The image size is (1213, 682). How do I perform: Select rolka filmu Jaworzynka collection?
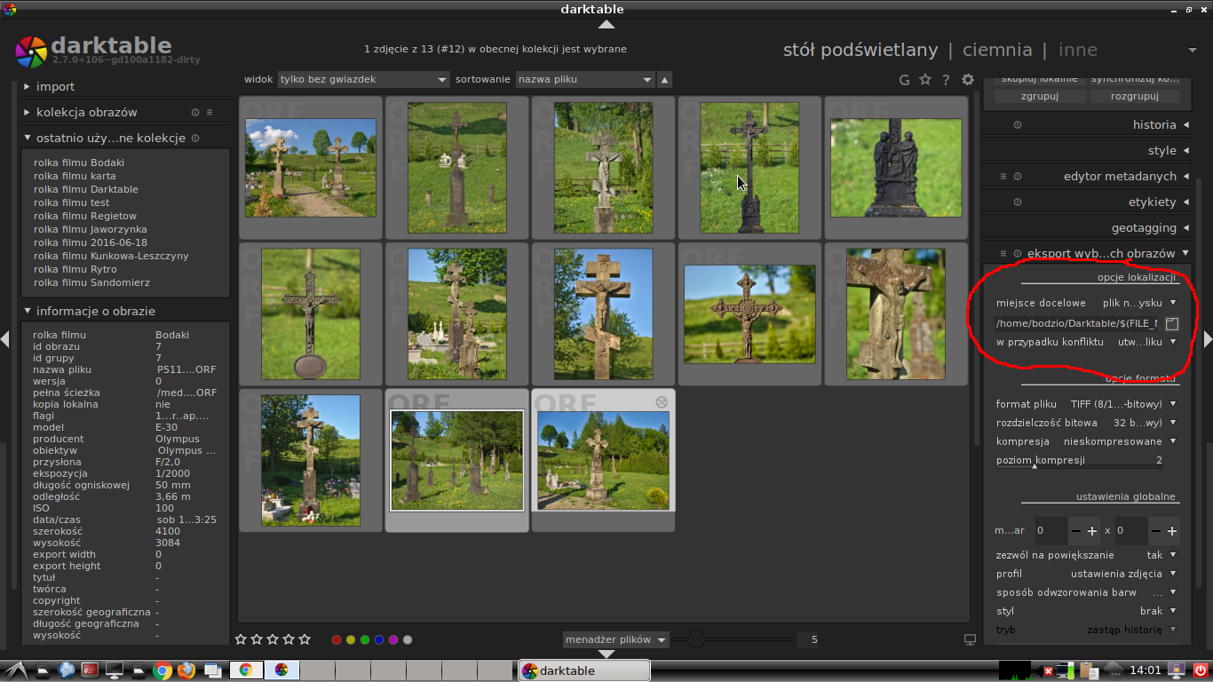pos(91,229)
